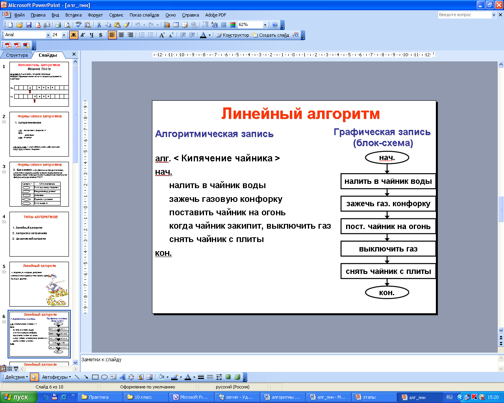Image resolution: width=504 pixels, height=403 pixels.
Task: Insert a WordArt object
Action: click(x=122, y=377)
